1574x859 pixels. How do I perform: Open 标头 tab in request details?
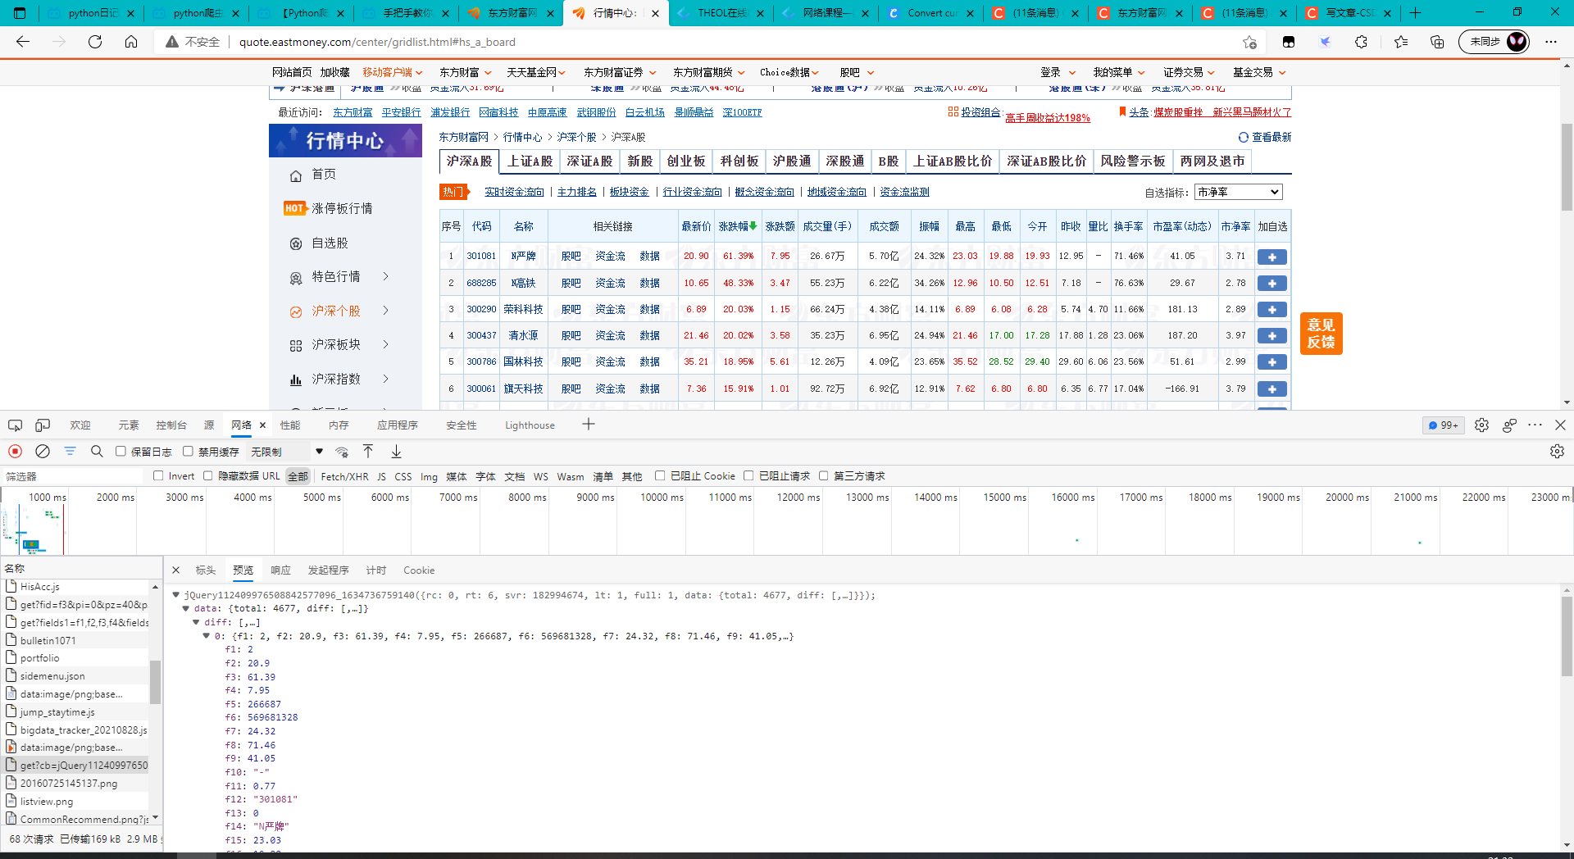[x=206, y=570]
